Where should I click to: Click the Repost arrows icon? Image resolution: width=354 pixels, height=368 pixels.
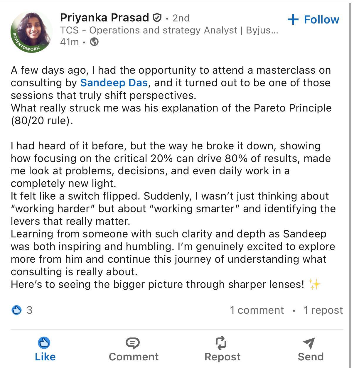221,343
